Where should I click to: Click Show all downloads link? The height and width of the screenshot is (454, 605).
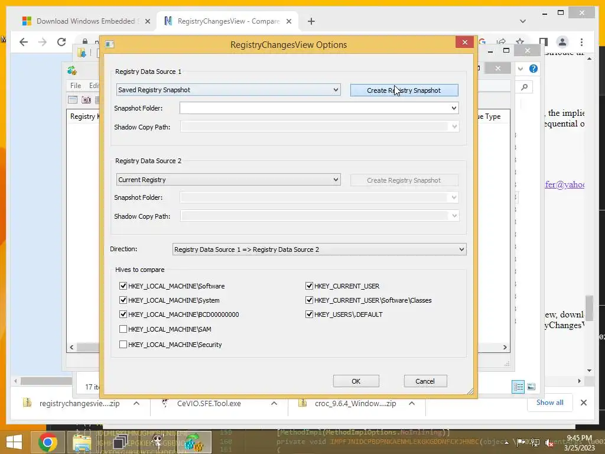[x=549, y=403]
